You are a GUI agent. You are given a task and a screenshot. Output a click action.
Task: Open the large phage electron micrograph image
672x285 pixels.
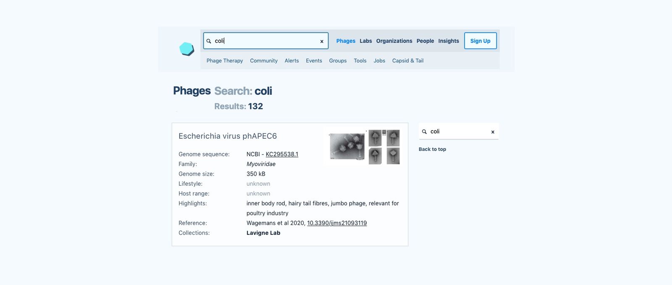[x=347, y=146]
